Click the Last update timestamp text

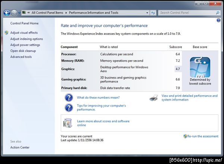[x=82, y=140]
